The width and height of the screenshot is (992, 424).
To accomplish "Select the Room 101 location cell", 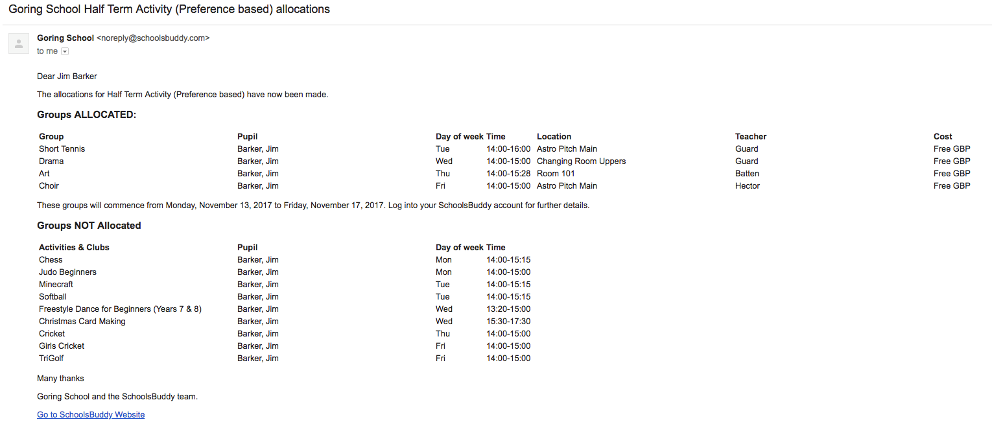I will (556, 174).
